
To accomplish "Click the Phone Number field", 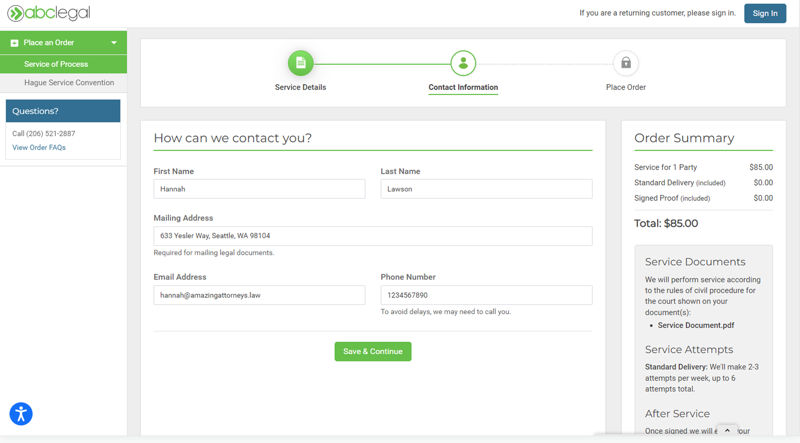I will click(x=486, y=295).
